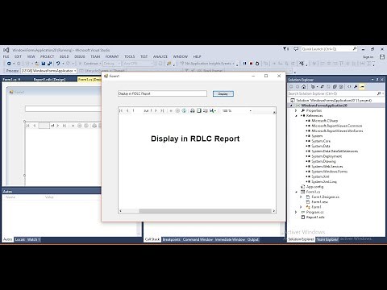Click Print Layout icon in report viewer

[x=199, y=110]
